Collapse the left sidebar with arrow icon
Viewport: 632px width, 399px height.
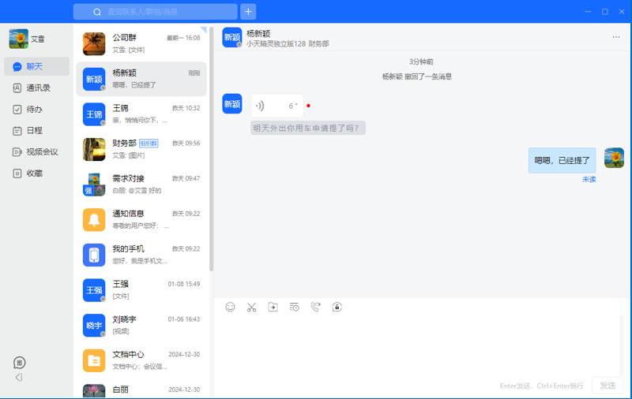click(19, 378)
